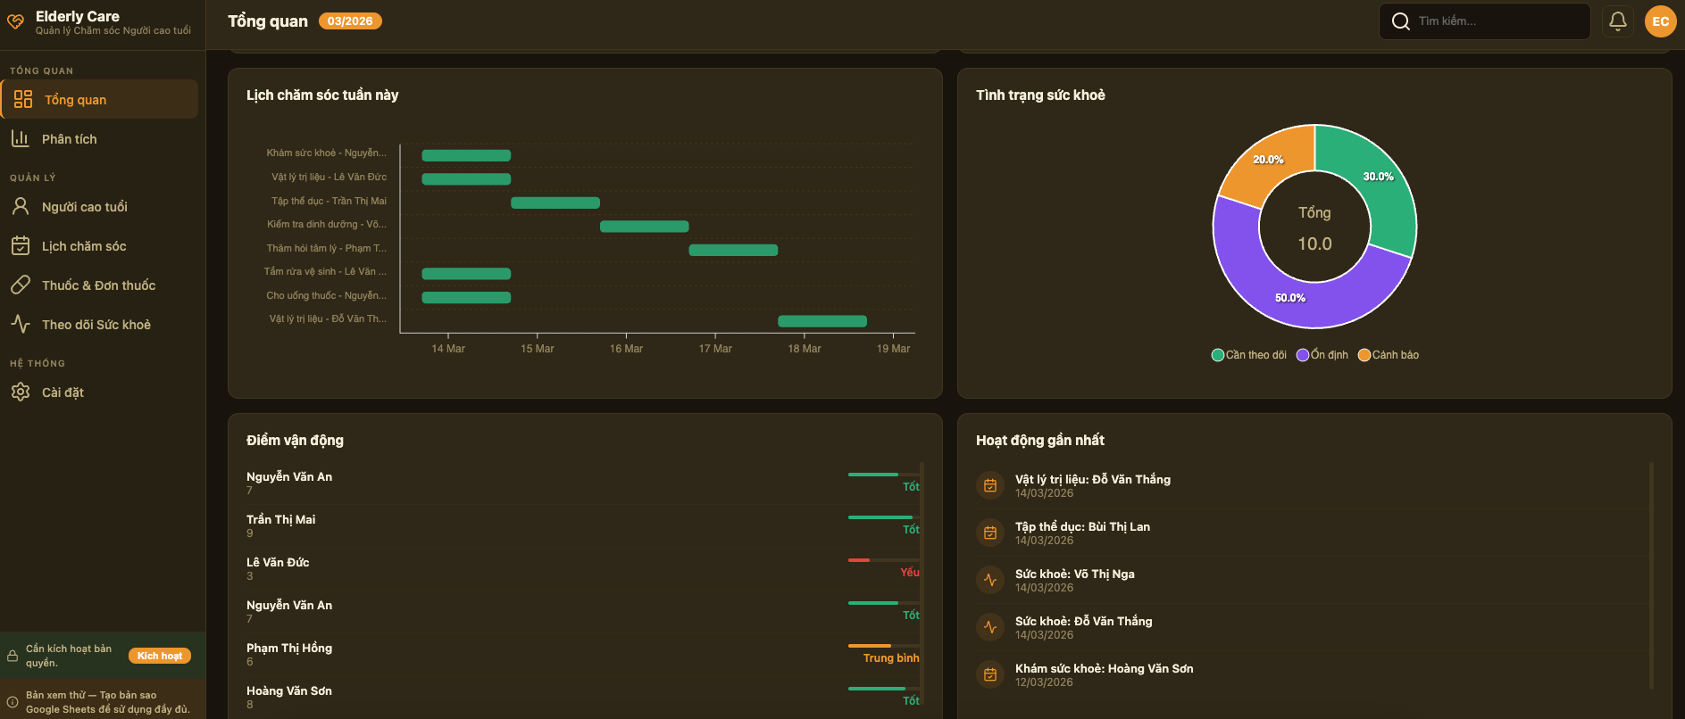Select the Trần Thị Mai mobility score row

(582, 525)
